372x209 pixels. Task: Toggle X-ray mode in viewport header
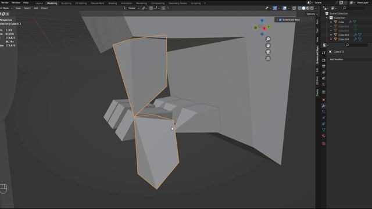click(294, 8)
